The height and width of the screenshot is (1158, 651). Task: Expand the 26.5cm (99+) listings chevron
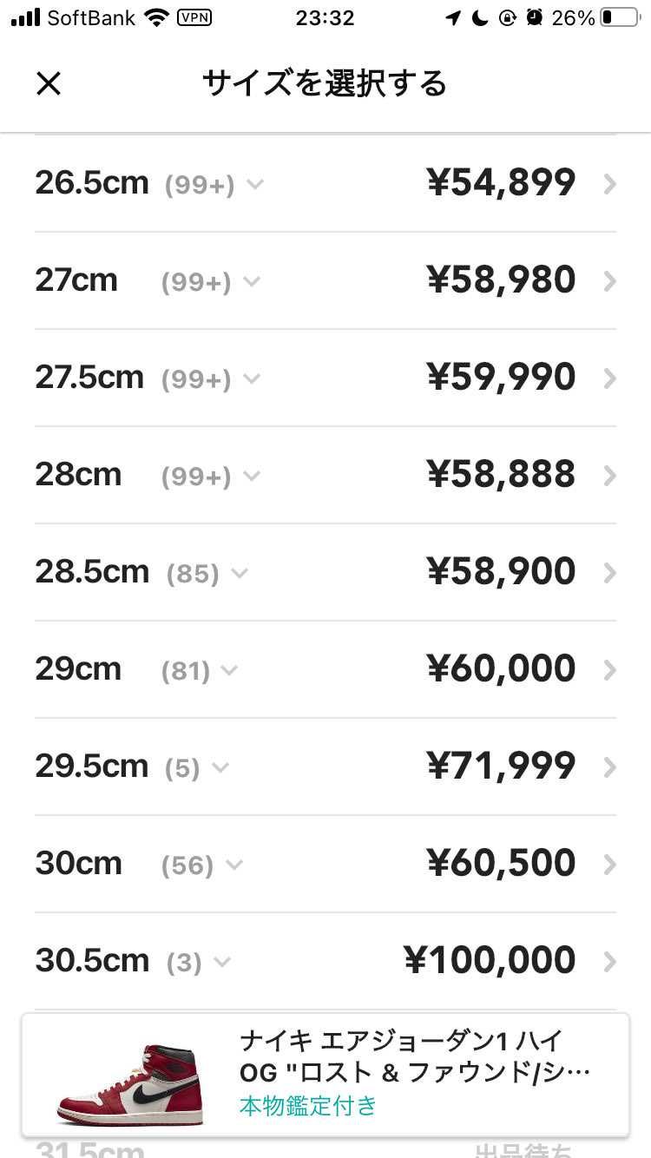click(254, 185)
